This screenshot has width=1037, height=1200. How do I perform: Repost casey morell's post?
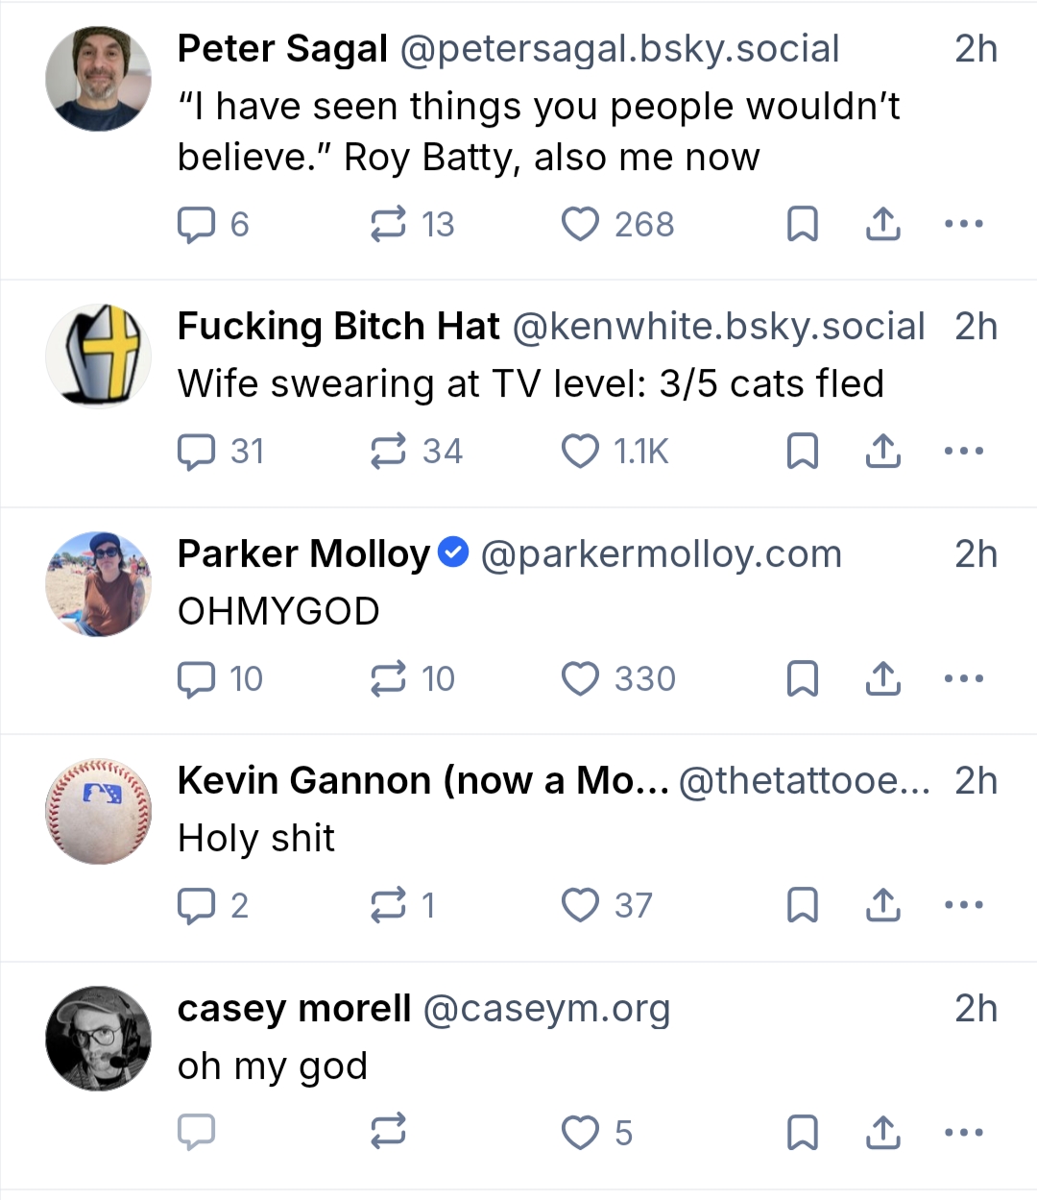(x=388, y=1133)
